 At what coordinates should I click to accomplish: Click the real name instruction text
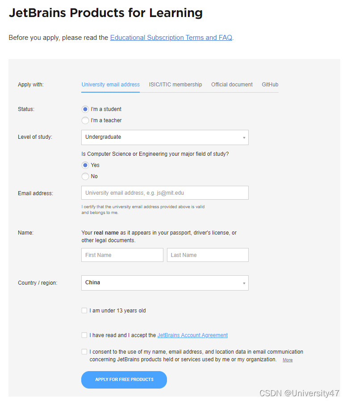click(x=159, y=236)
